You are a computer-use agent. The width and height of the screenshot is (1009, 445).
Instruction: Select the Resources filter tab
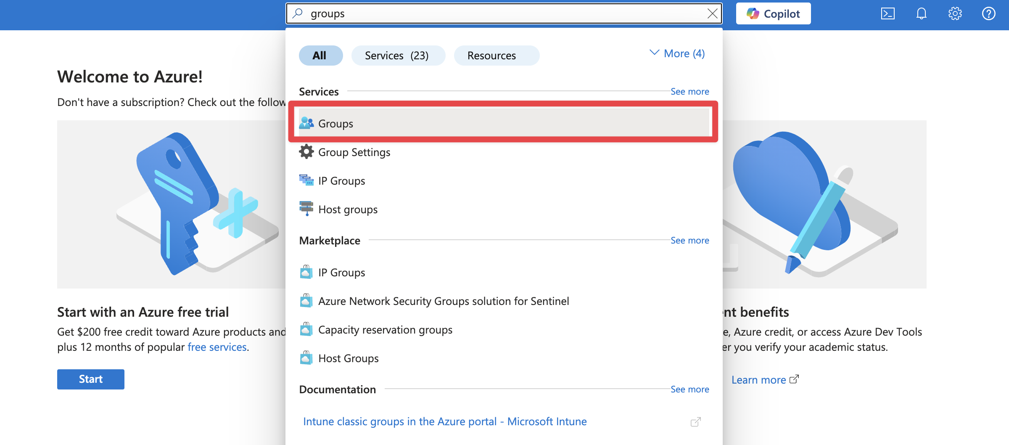(x=497, y=56)
